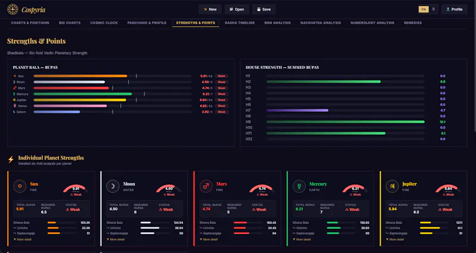
Task: Click the circled Mars symbol on Mars card
Action: coord(206,186)
